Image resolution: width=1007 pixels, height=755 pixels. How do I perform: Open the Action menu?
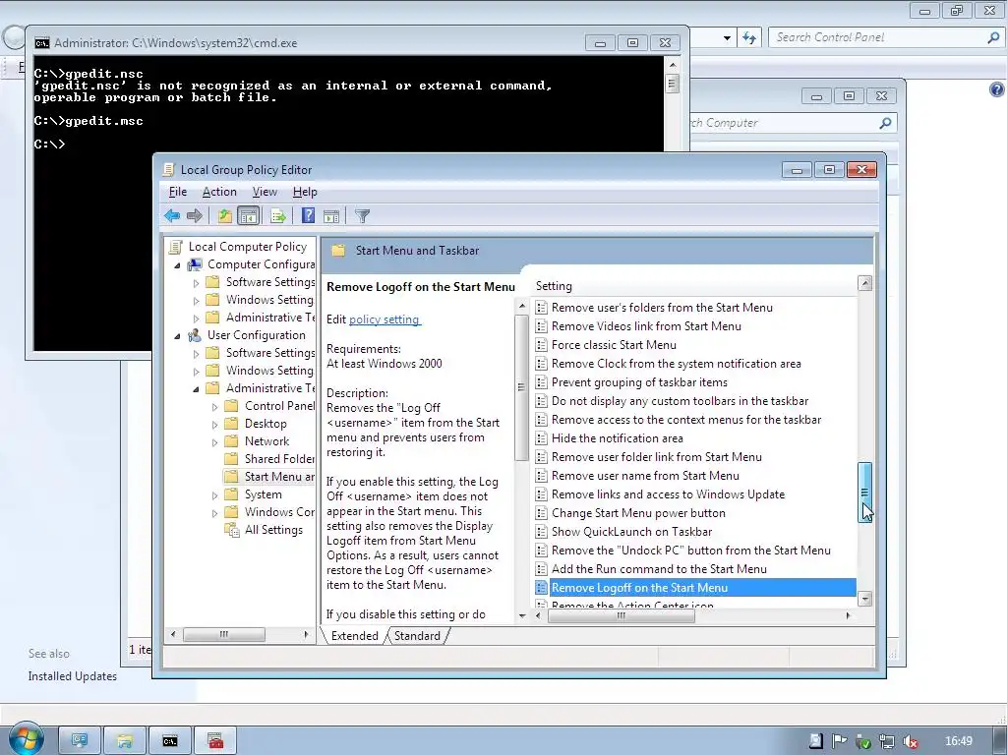tap(219, 192)
